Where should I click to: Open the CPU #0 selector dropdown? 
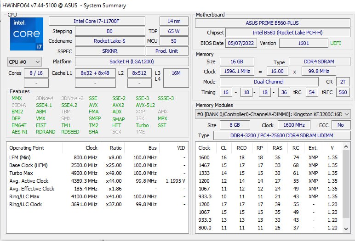click(x=25, y=62)
